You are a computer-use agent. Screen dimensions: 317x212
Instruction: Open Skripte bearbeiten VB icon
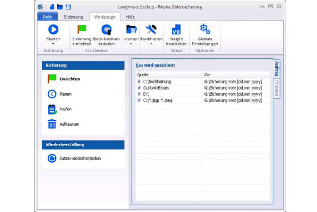click(x=176, y=30)
